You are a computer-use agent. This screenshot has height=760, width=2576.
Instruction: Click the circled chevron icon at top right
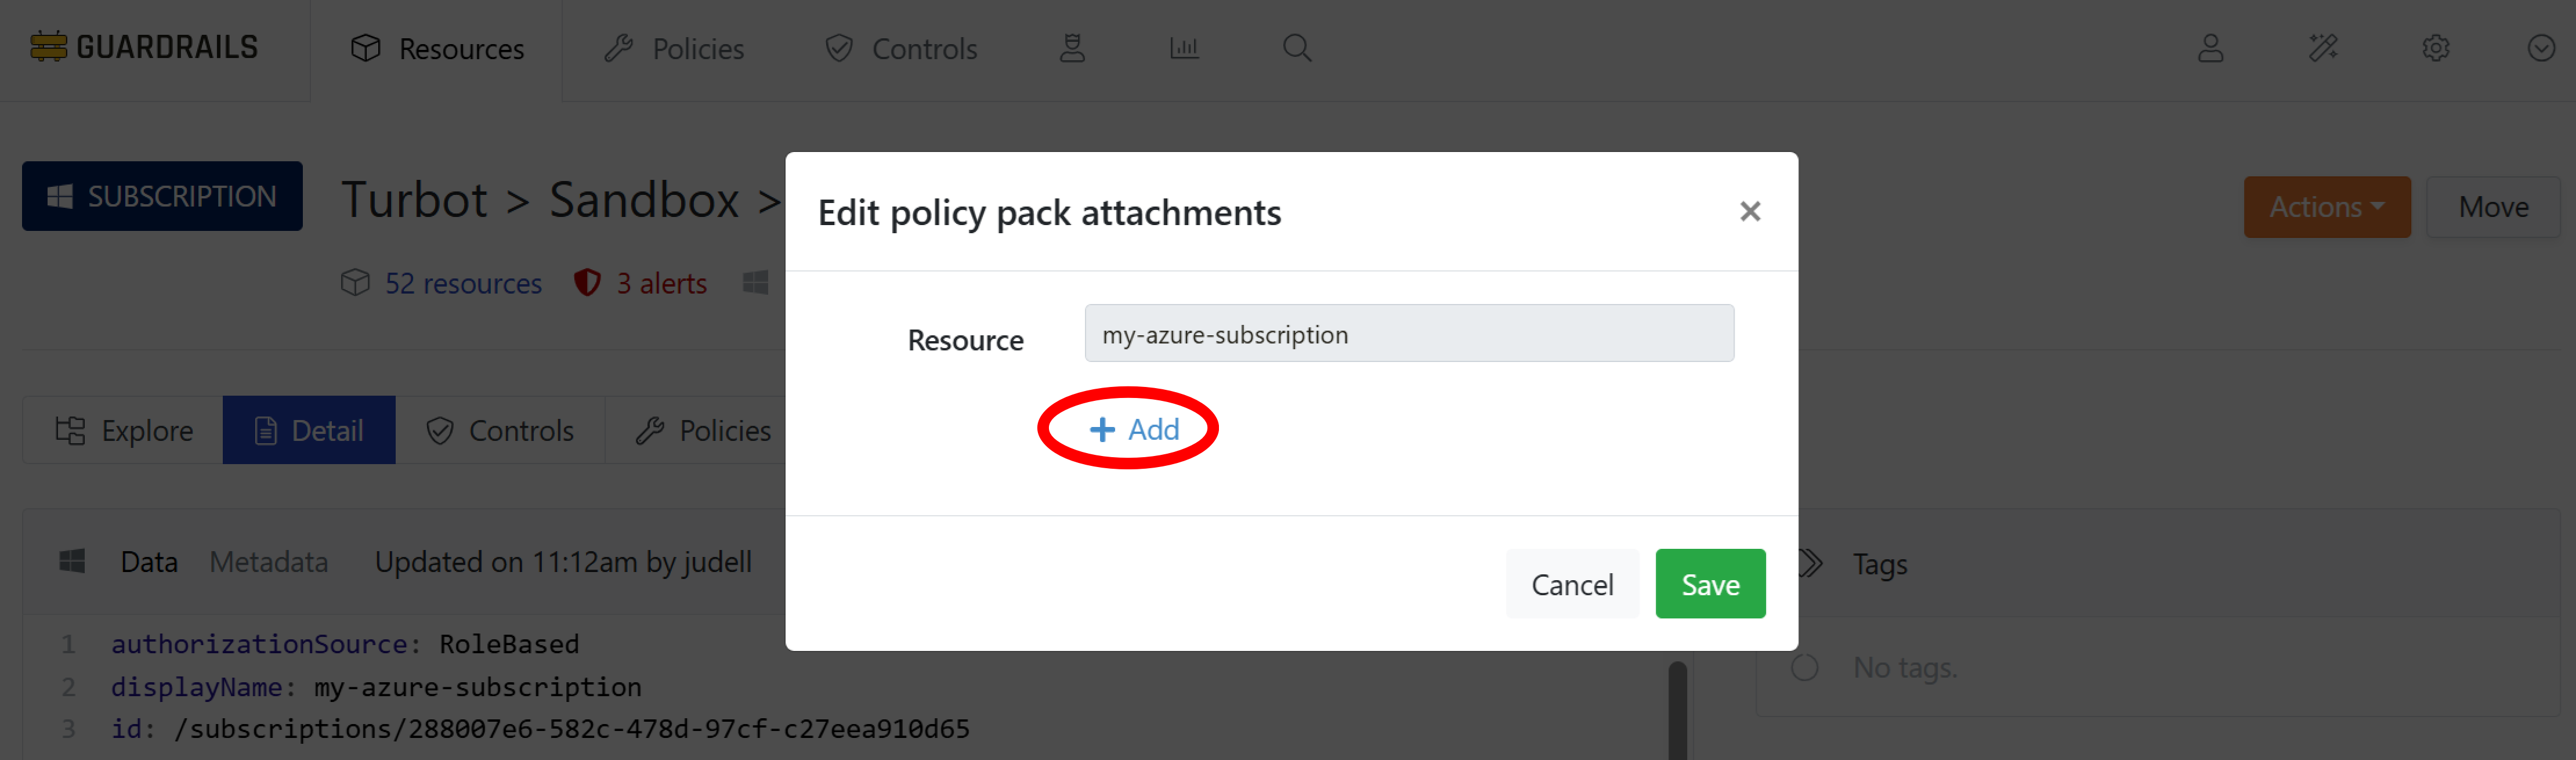pyautogui.click(x=2541, y=48)
